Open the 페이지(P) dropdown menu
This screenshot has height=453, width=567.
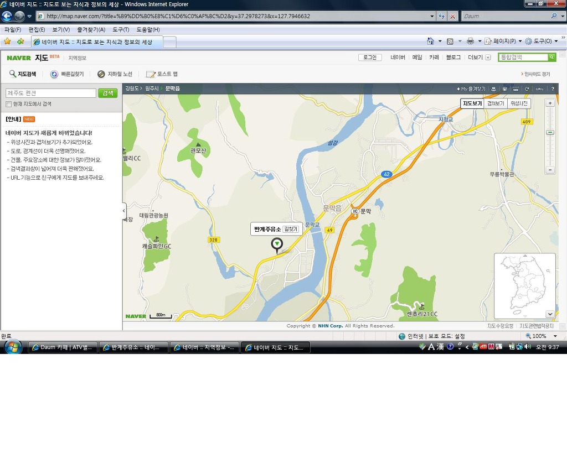[503, 41]
